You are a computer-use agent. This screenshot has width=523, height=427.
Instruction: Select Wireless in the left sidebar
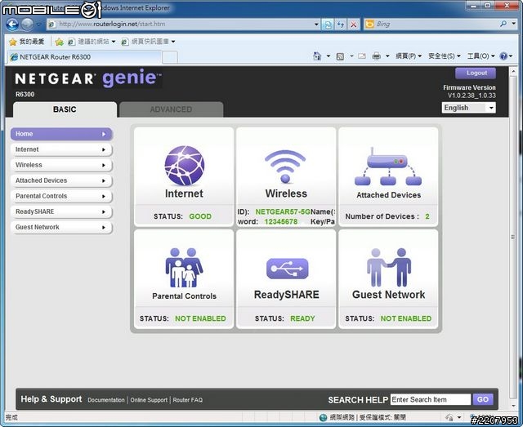pos(62,165)
